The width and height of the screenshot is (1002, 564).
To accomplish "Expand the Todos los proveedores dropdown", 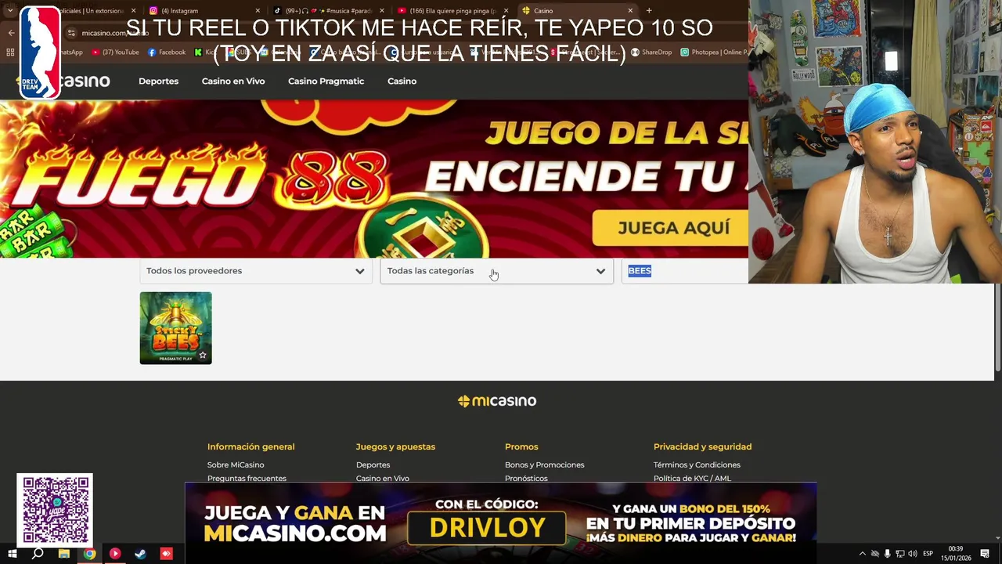I will click(256, 271).
